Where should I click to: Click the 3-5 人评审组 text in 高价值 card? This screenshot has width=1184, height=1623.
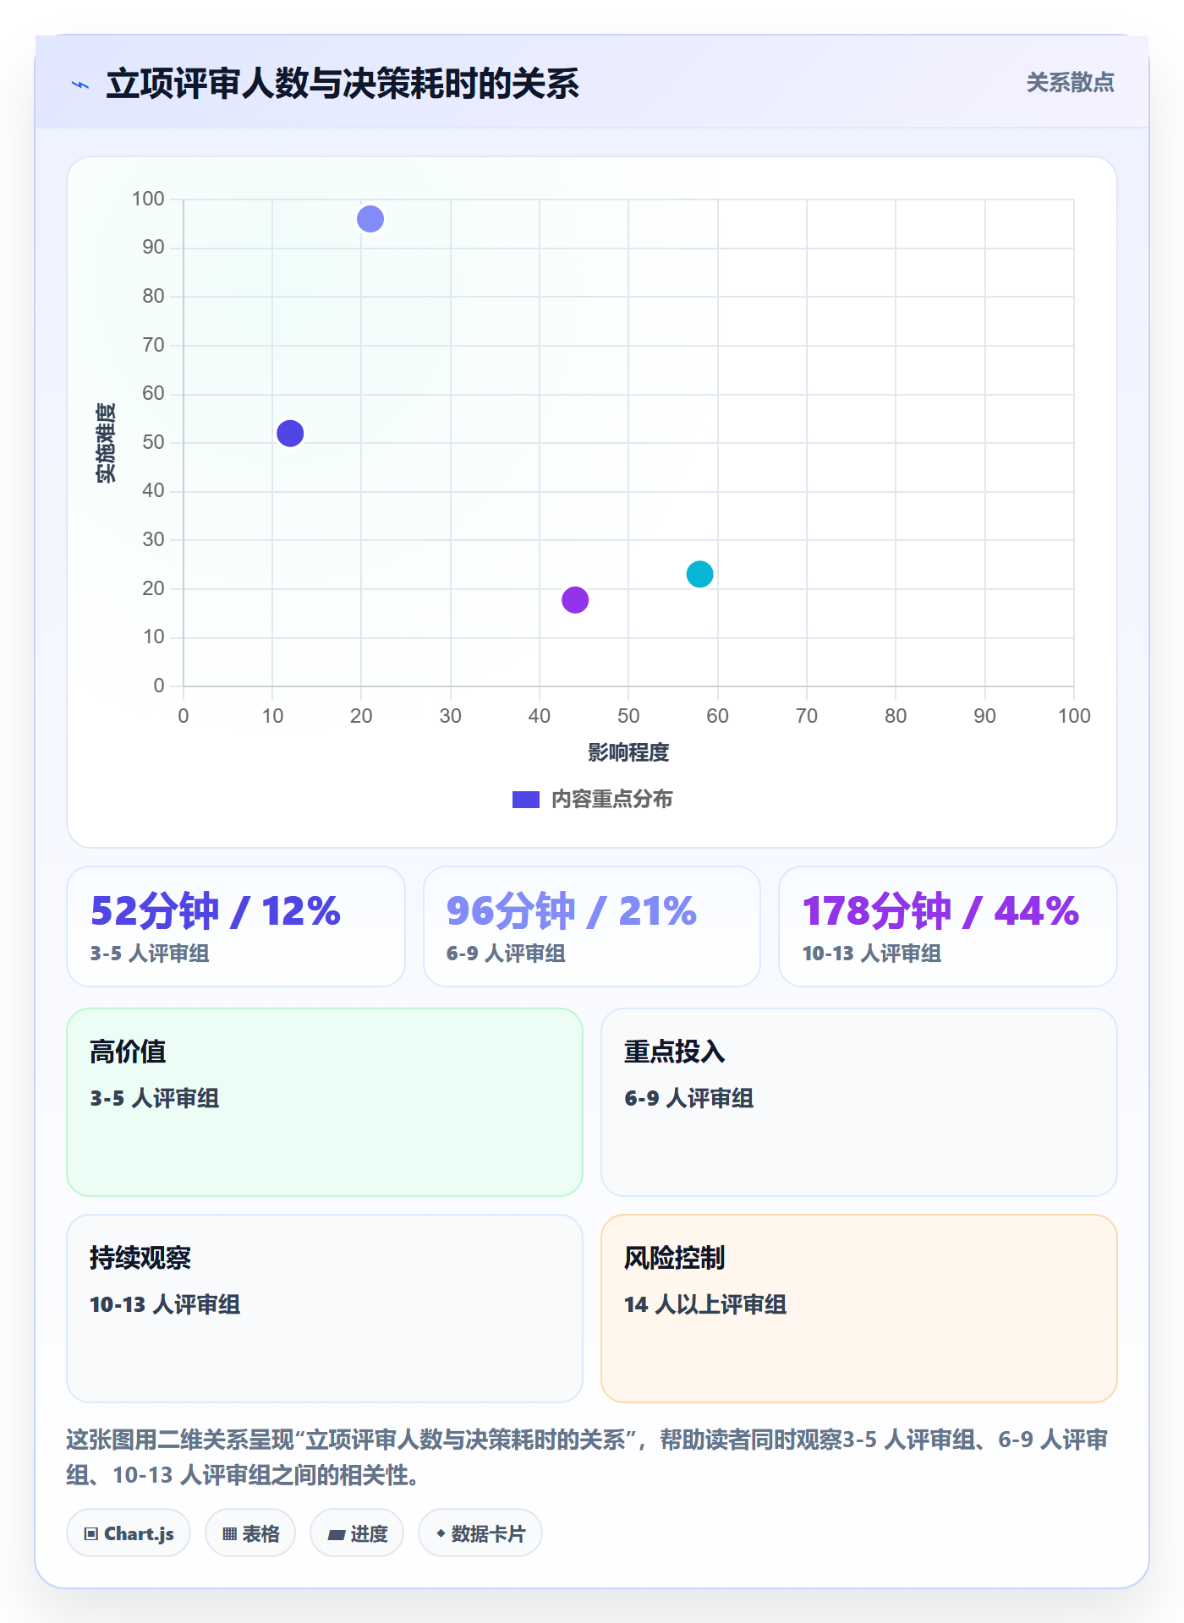tap(155, 1098)
